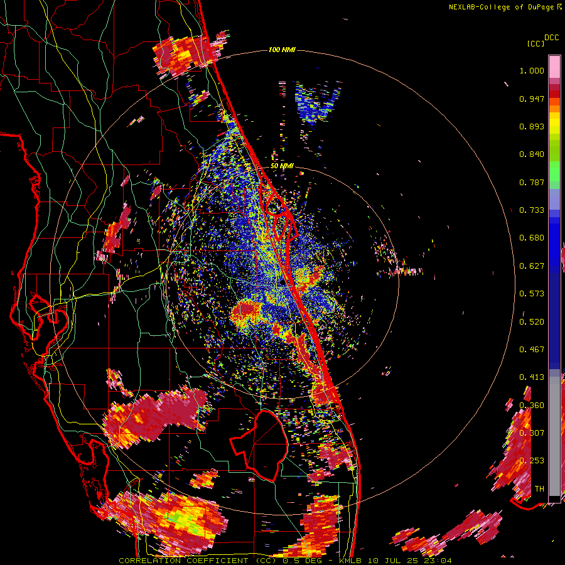The width and height of the screenshot is (565, 565).
Task: Select the 0.467 scale value
Action: [x=532, y=350]
